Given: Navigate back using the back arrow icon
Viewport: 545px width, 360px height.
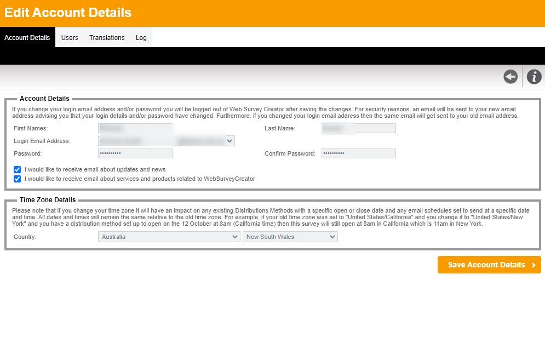Looking at the screenshot, I should [x=510, y=77].
